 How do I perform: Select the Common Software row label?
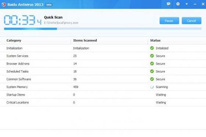(19, 79)
